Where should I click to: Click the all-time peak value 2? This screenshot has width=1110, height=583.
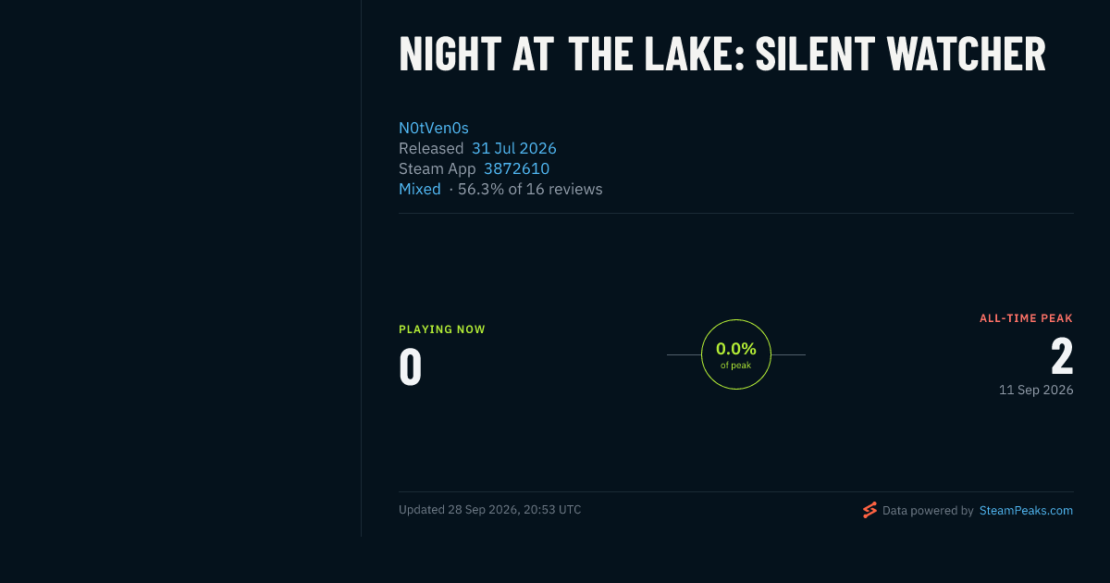click(1062, 355)
